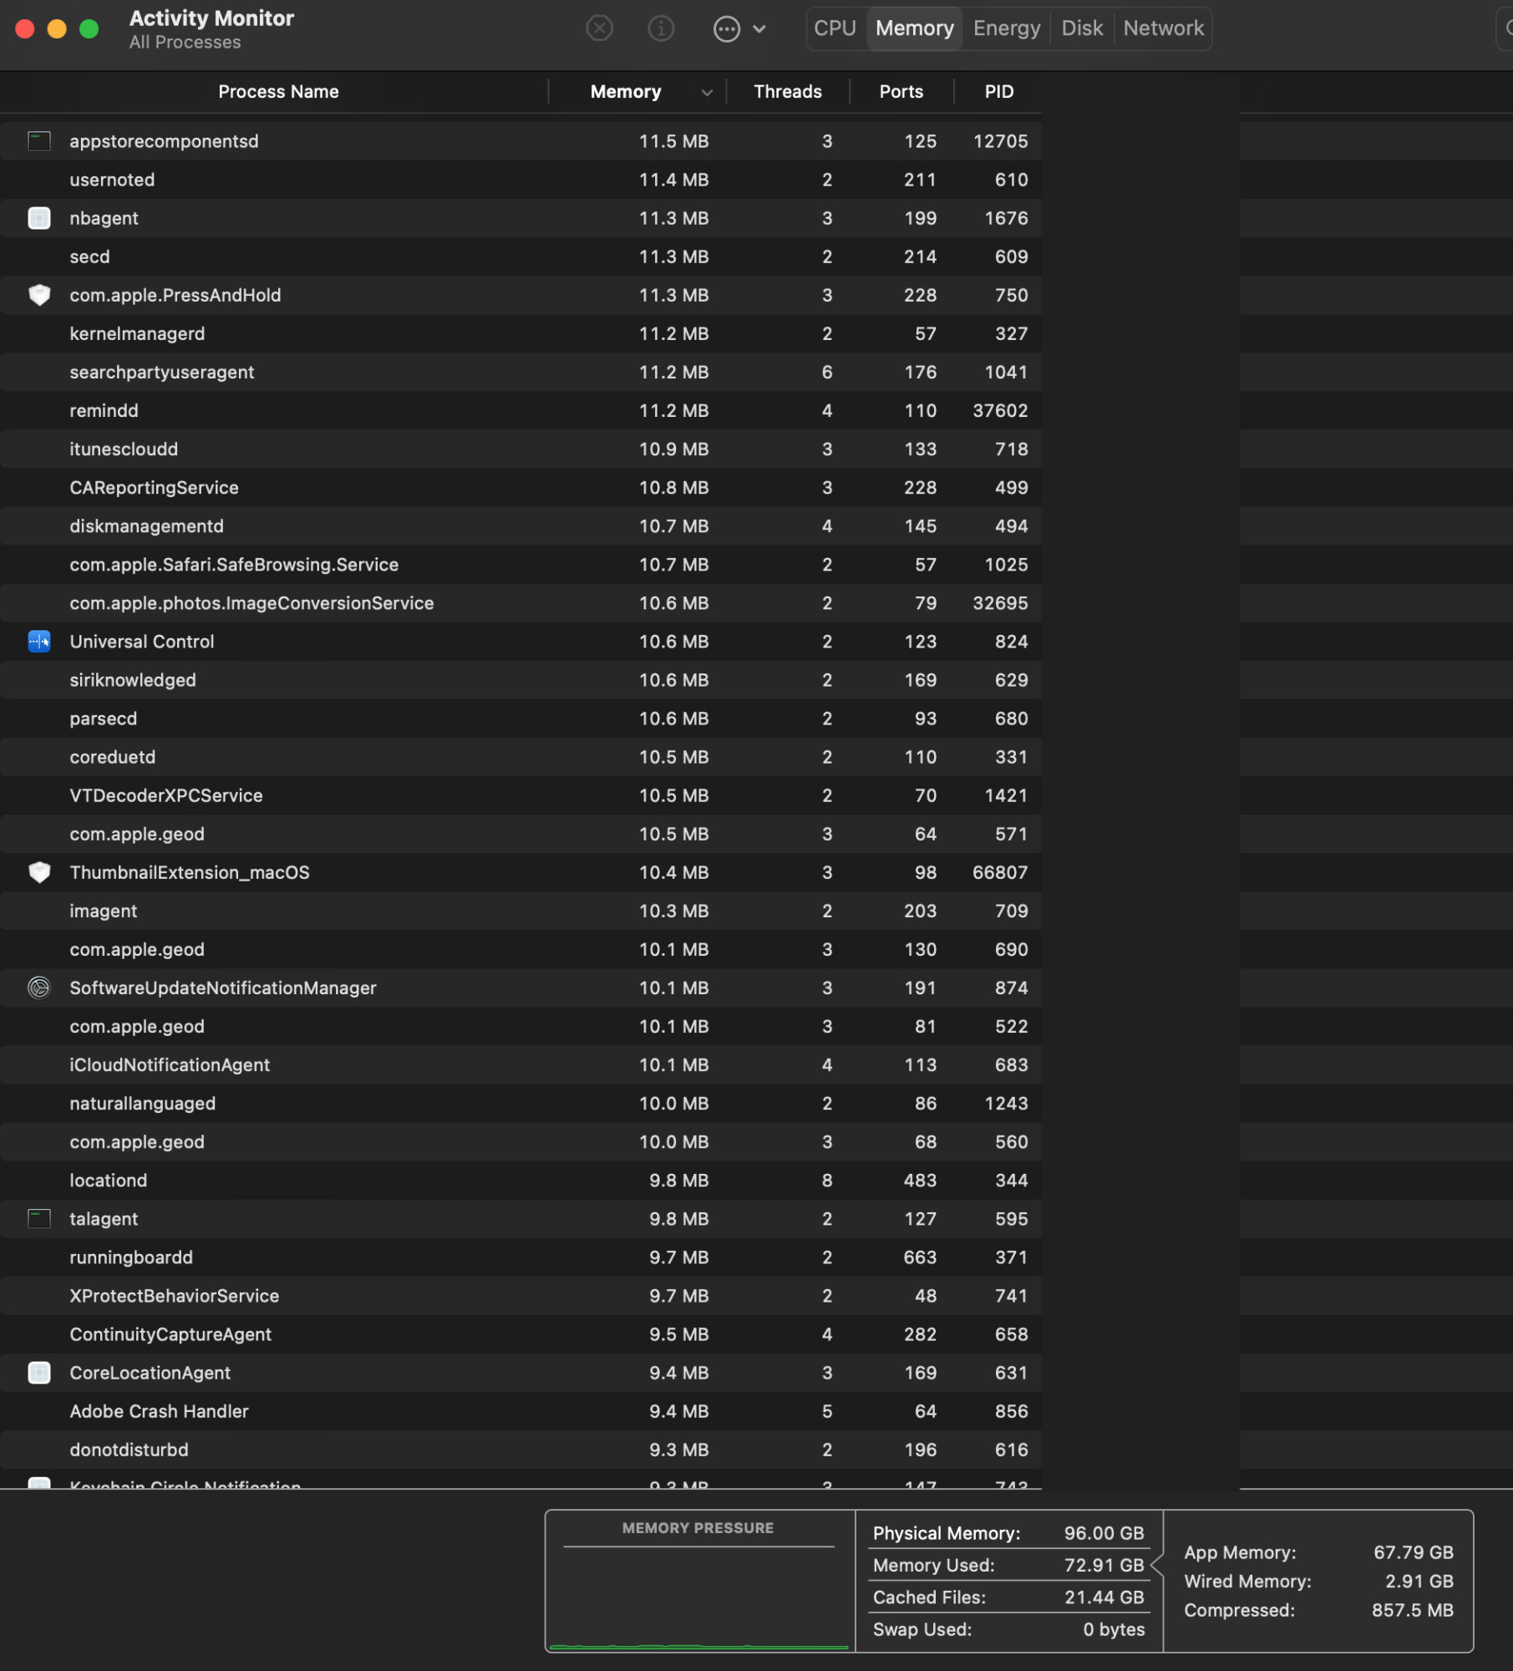Select the coreduetd process
This screenshot has width=1513, height=1671.
(520, 757)
